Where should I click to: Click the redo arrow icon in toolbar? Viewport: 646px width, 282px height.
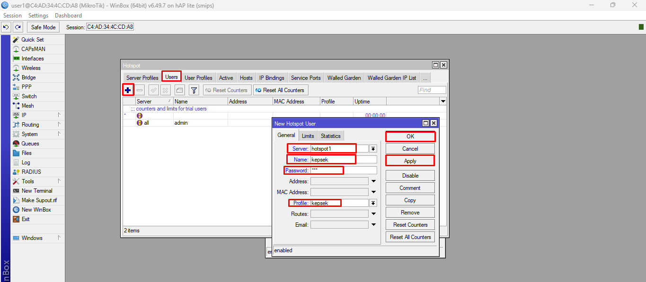(18, 27)
